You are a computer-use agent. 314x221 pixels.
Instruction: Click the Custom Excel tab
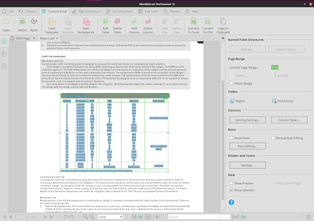tap(54, 11)
